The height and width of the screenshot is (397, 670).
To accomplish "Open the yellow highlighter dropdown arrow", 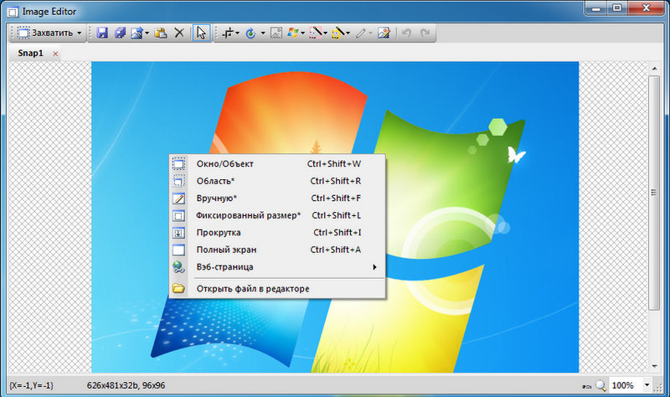I will click(x=348, y=33).
